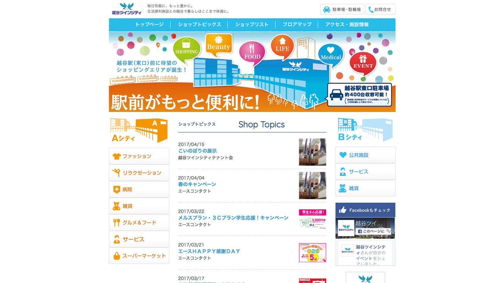Select the blue Medical balloon icon
Viewport: 503px width, 283px height.
331,55
